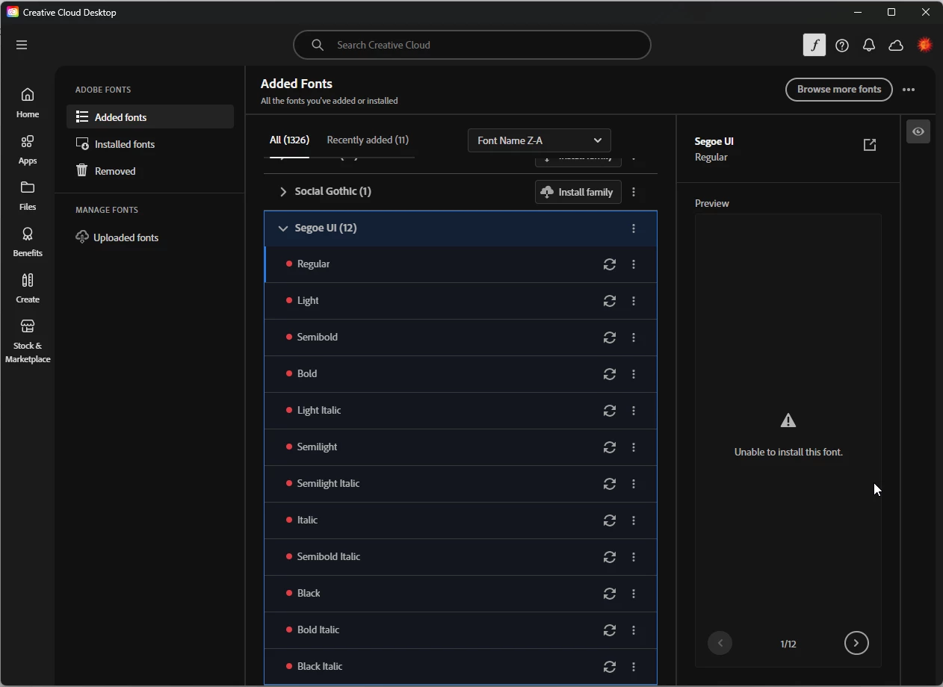943x687 pixels.
Task: Retry syncing Light Italic font
Action: click(610, 411)
